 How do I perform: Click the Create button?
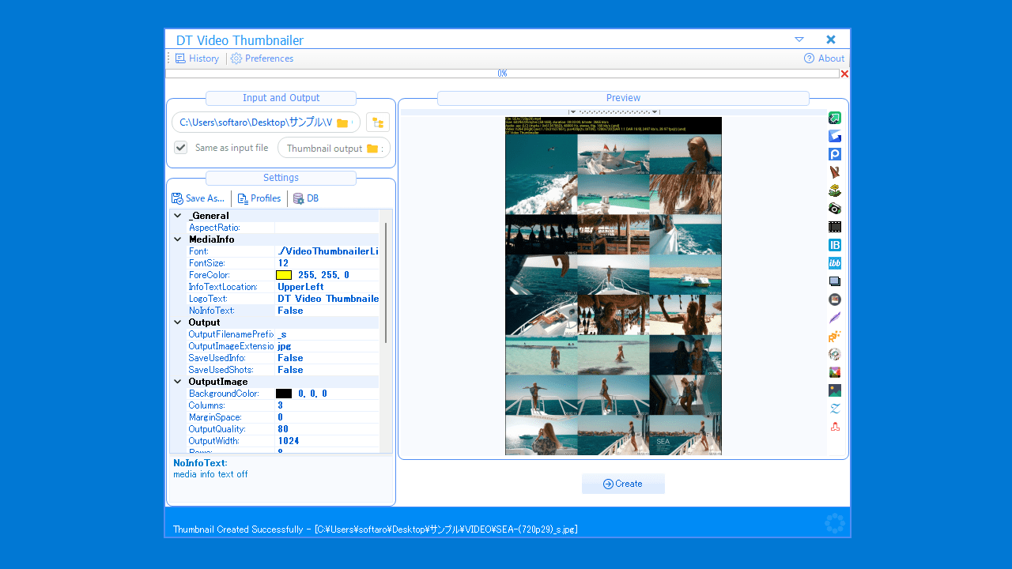623,484
